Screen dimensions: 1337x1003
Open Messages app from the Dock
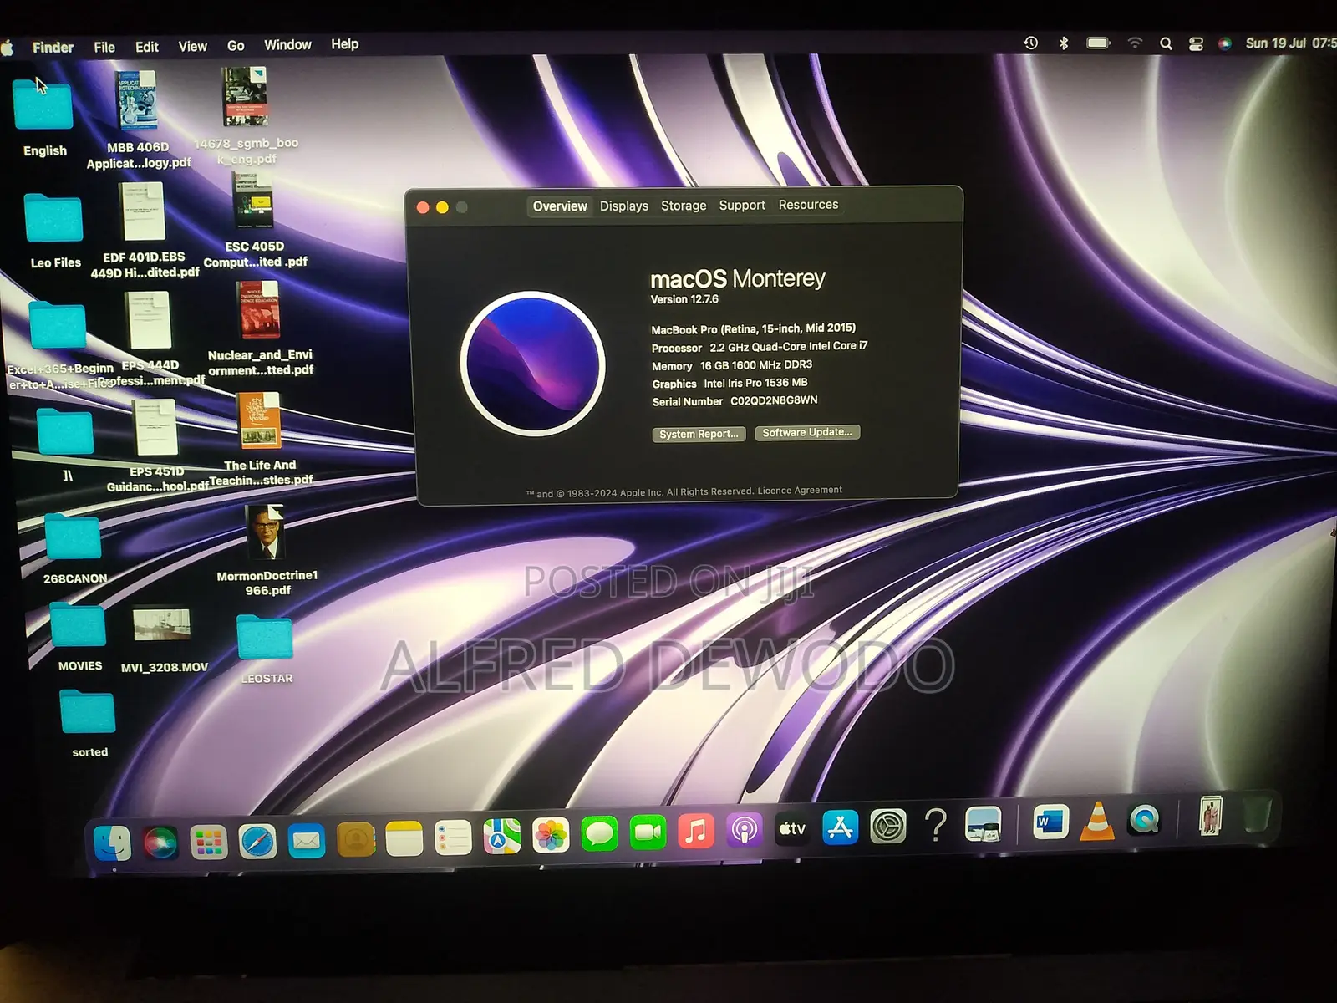[x=599, y=833]
